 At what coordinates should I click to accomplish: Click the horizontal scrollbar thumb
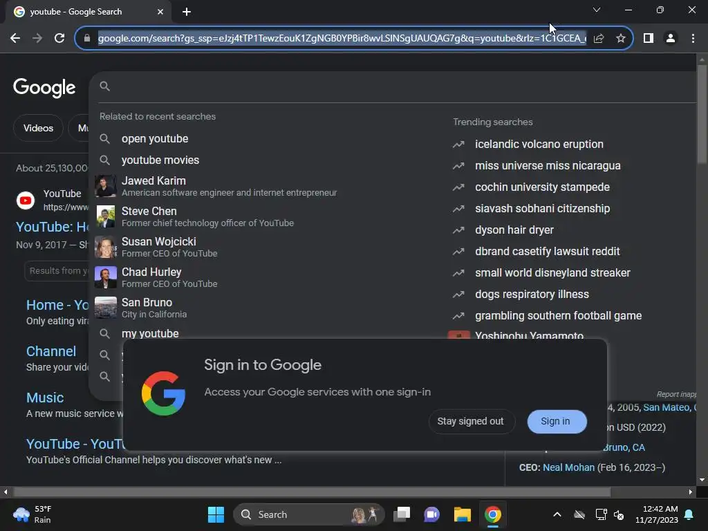pyautogui.click(x=312, y=492)
